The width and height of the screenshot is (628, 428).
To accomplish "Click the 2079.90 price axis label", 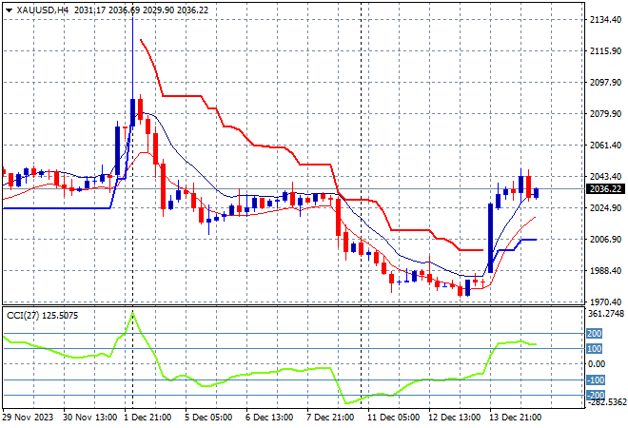I will pos(605,114).
